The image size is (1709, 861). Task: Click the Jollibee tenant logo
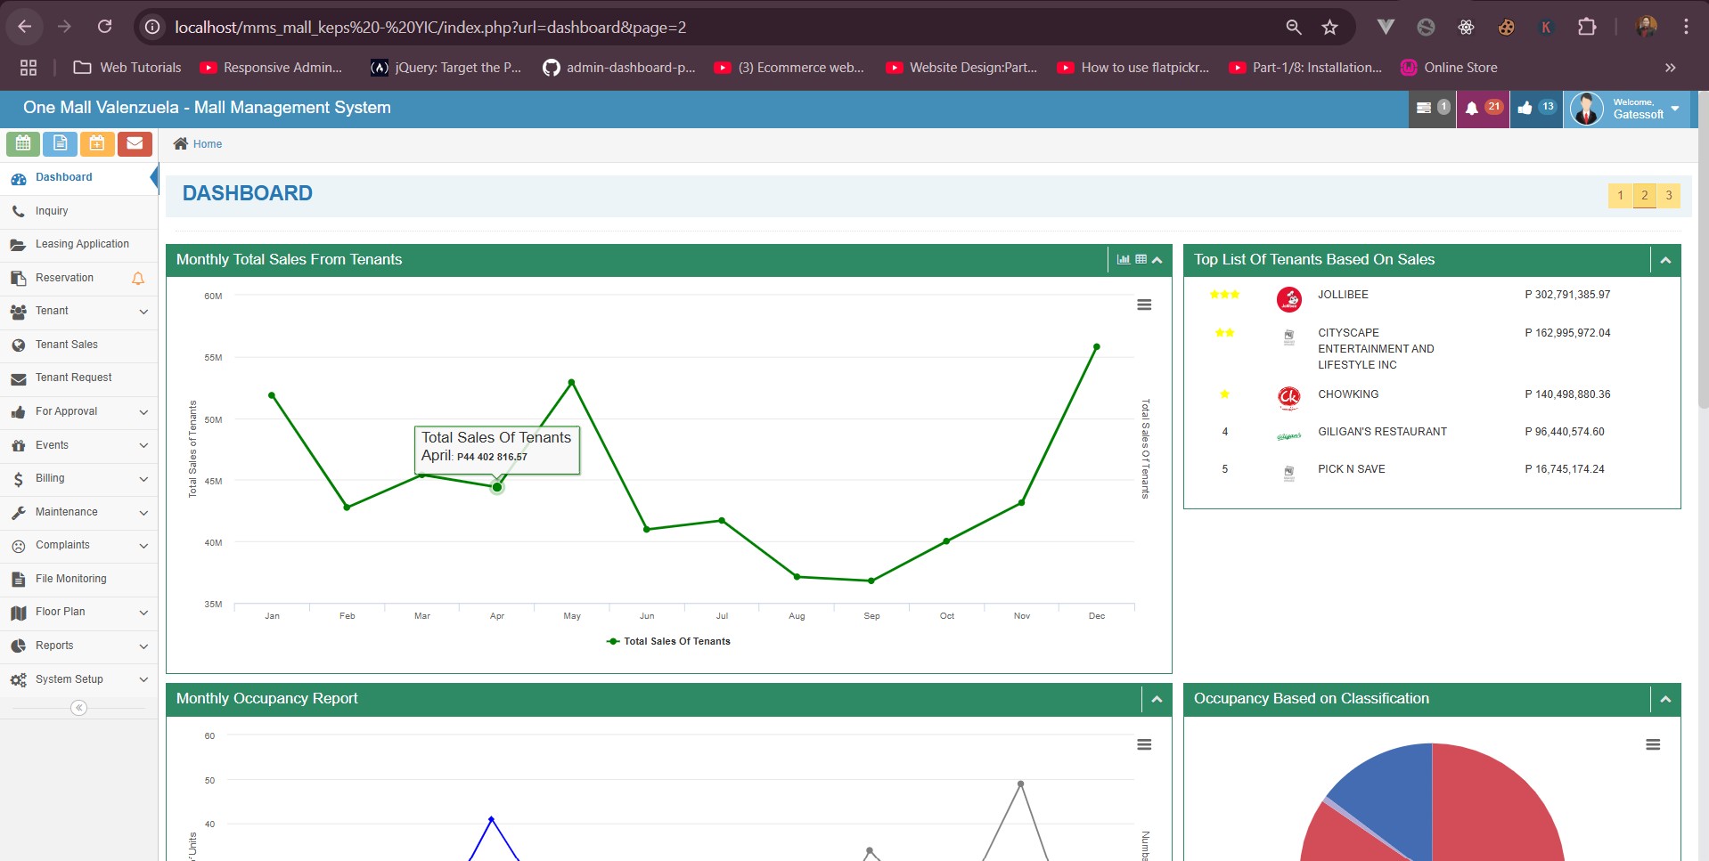point(1288,299)
